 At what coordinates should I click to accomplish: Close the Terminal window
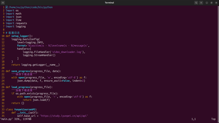216,3
